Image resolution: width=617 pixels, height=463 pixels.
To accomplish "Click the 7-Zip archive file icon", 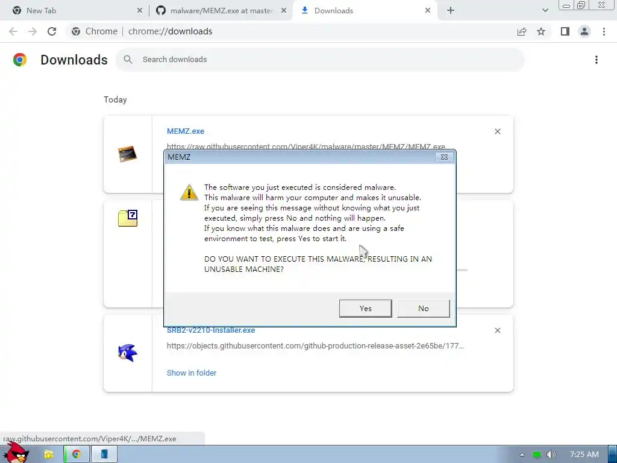I will pos(128,218).
